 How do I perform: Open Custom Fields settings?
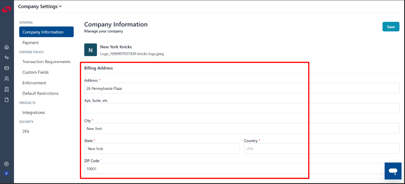pos(36,72)
